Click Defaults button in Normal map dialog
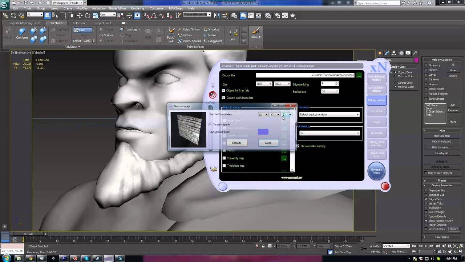This screenshot has width=465, height=262. pos(237,143)
